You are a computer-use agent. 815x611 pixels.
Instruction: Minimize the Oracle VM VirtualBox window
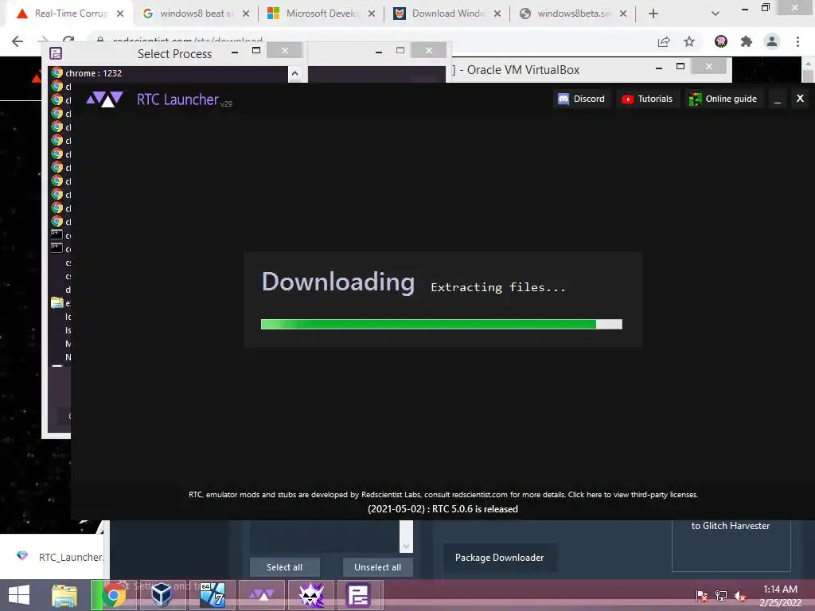tap(658, 68)
